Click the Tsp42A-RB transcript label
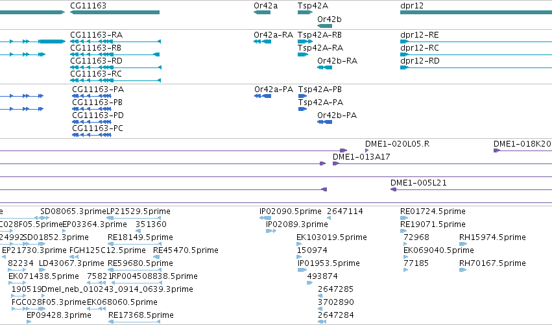 [320, 35]
